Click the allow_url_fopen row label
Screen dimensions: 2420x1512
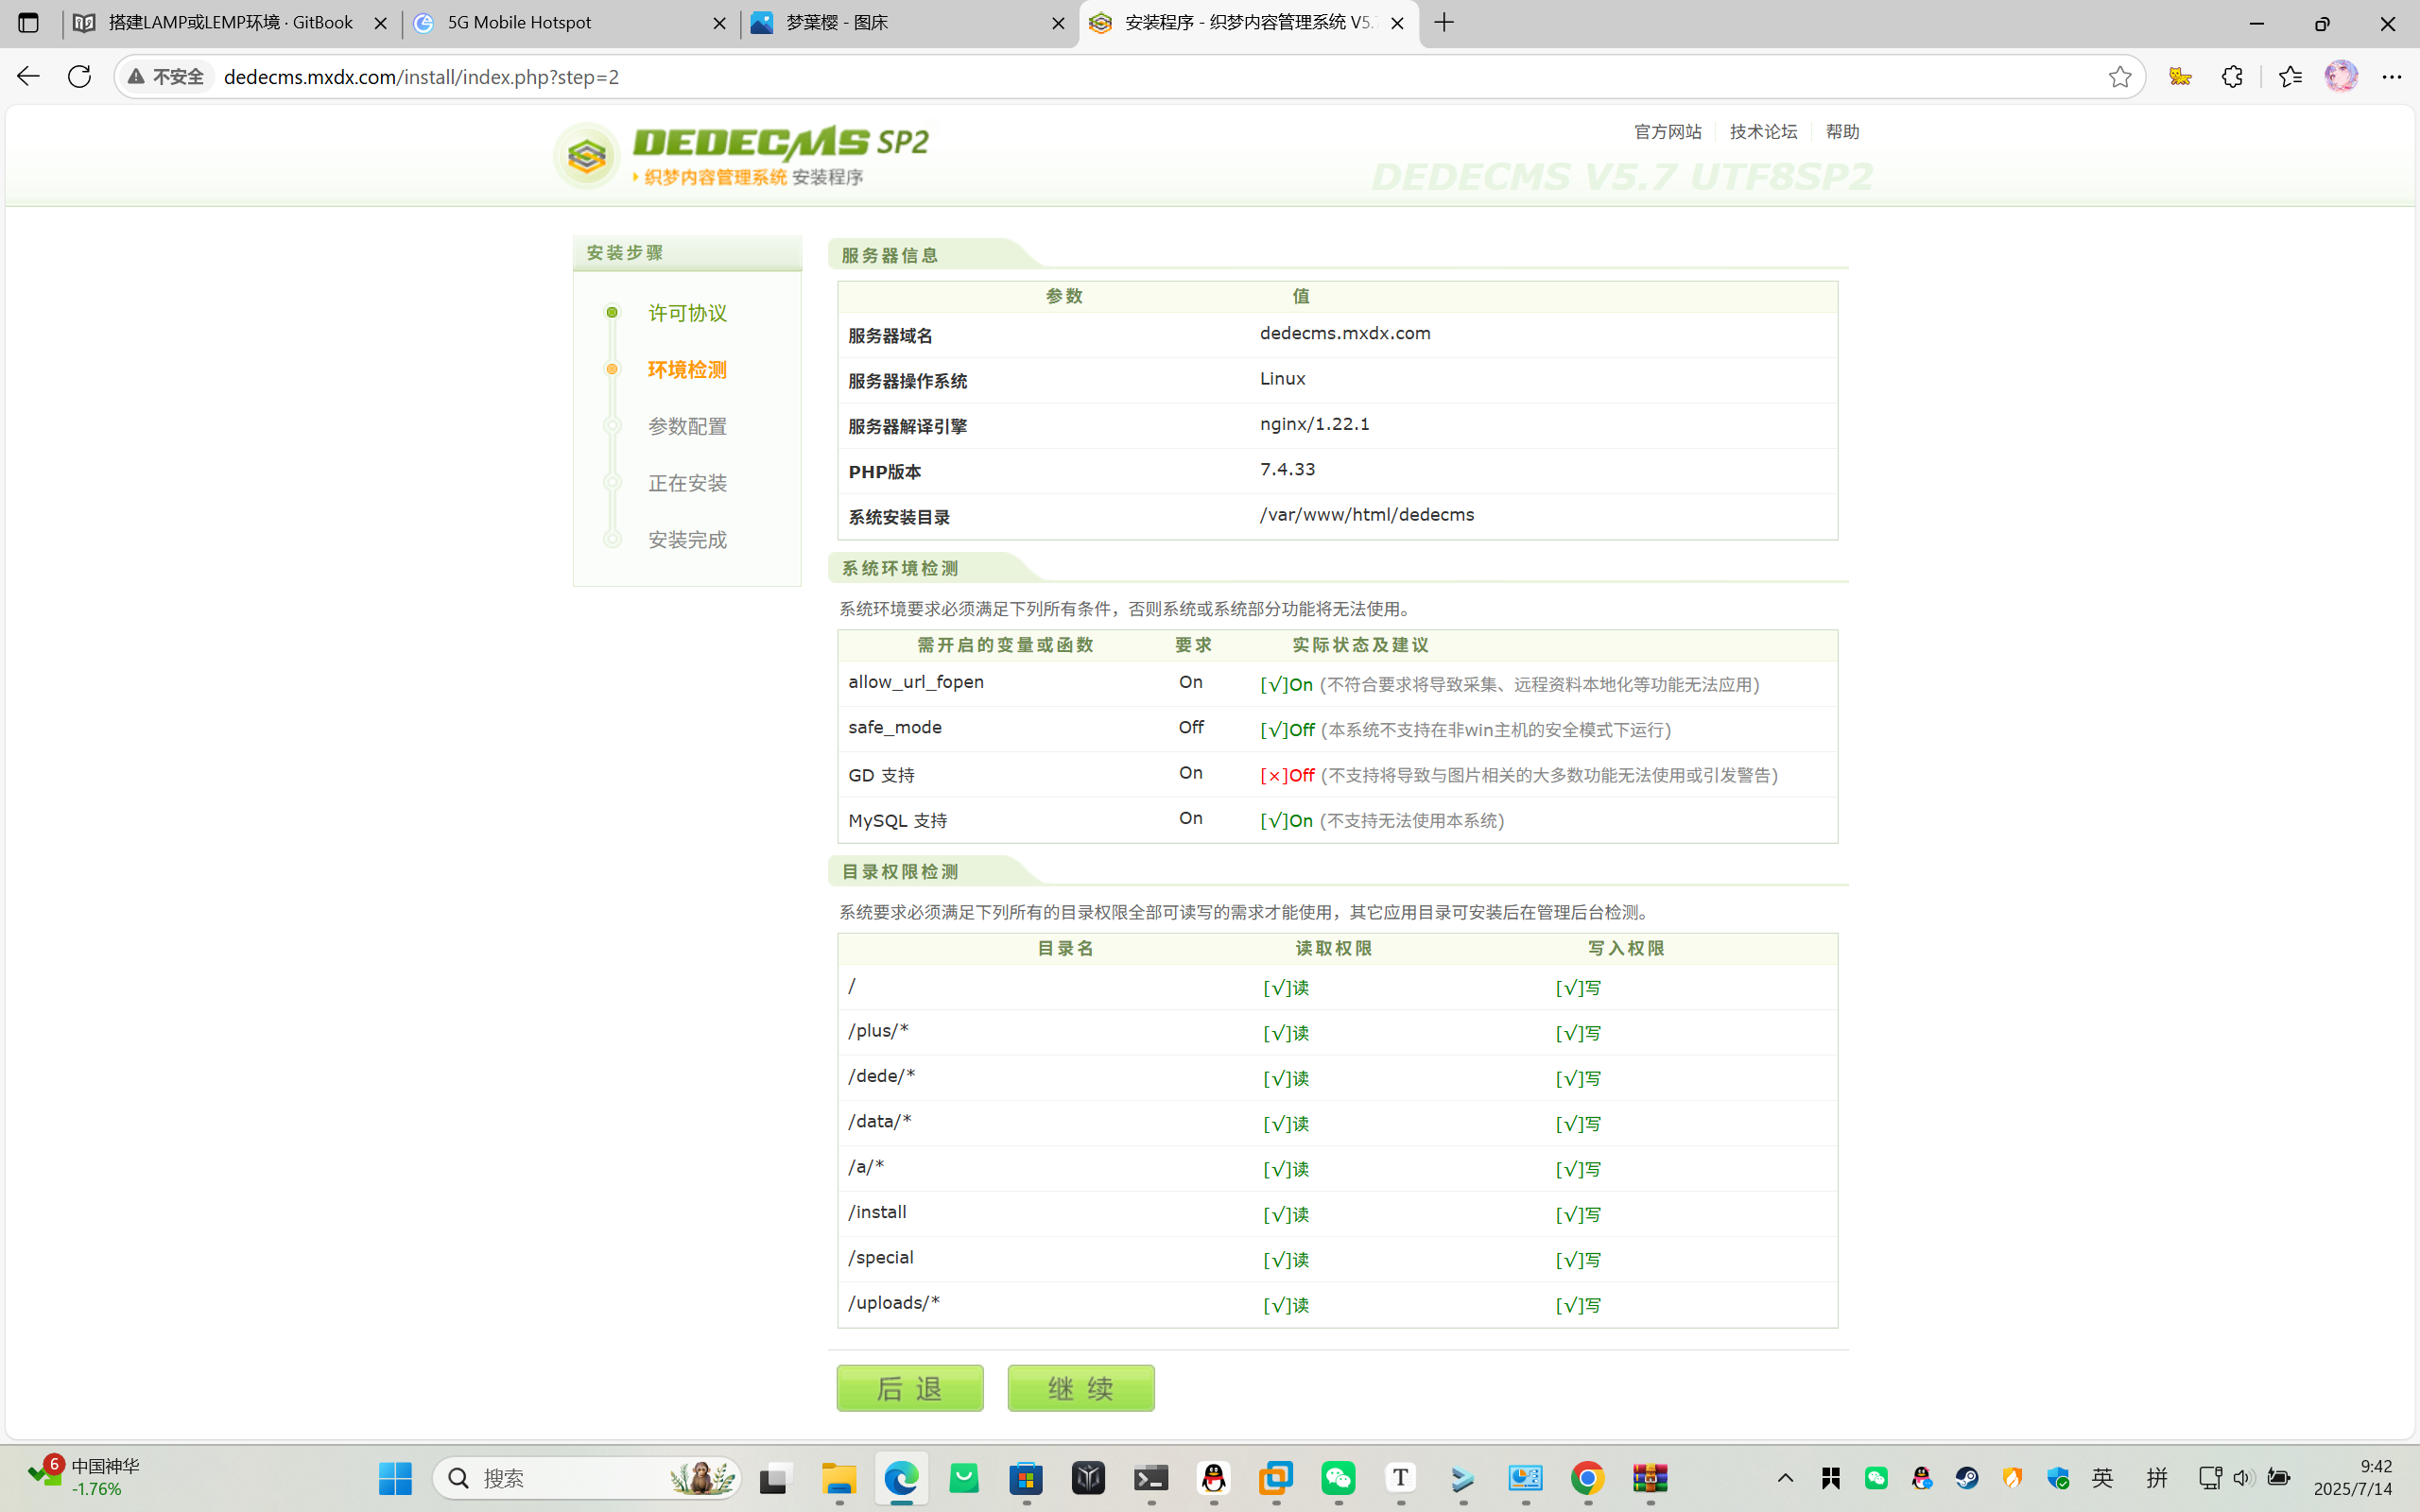pyautogui.click(x=915, y=682)
